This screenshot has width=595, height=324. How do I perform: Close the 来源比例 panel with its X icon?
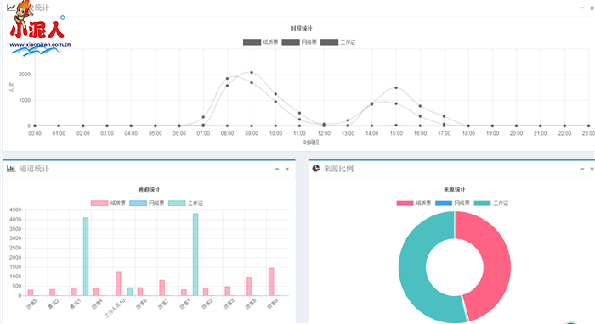(592, 169)
